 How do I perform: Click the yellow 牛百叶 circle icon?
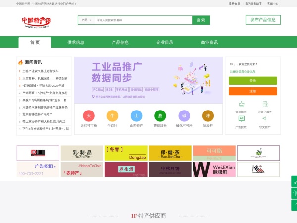[112, 116]
